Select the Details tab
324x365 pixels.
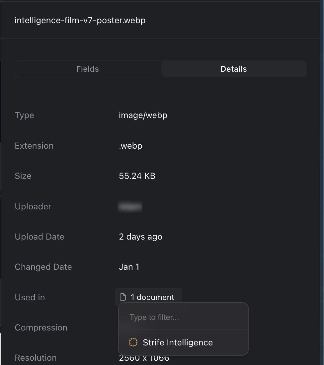click(234, 69)
